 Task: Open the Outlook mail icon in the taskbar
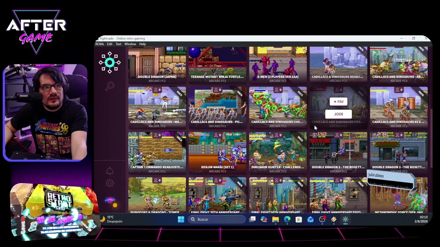(310, 220)
